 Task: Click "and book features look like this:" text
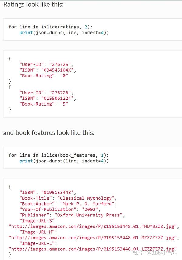[x=49, y=133]
